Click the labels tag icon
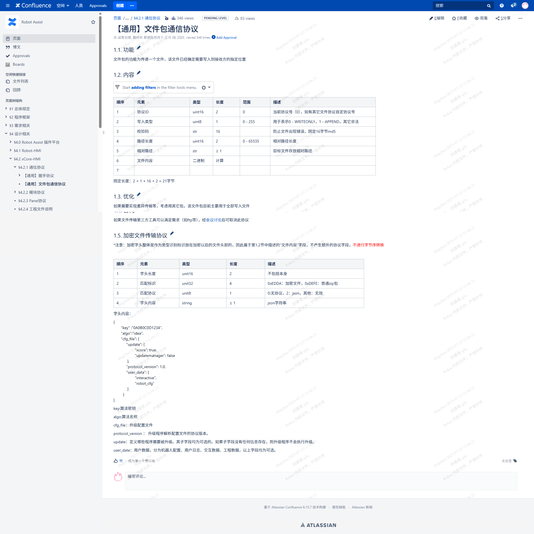Screen dimensions: 534x534 515,461
